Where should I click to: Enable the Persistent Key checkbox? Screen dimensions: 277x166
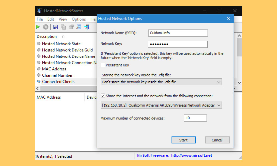tap(103, 65)
